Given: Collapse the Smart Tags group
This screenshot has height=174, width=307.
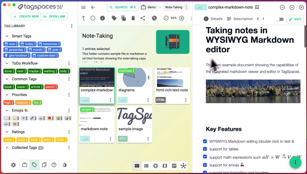Looking at the screenshot, I should tap(7, 36).
